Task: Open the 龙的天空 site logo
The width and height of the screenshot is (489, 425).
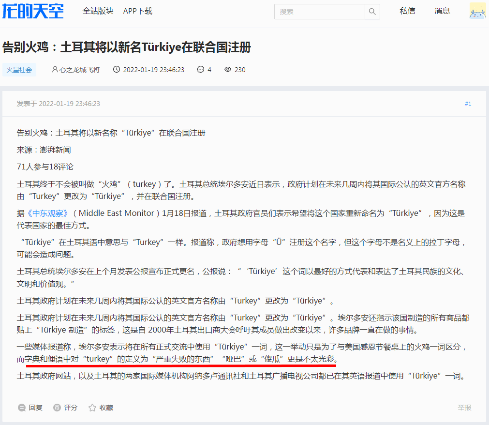Action: point(33,11)
